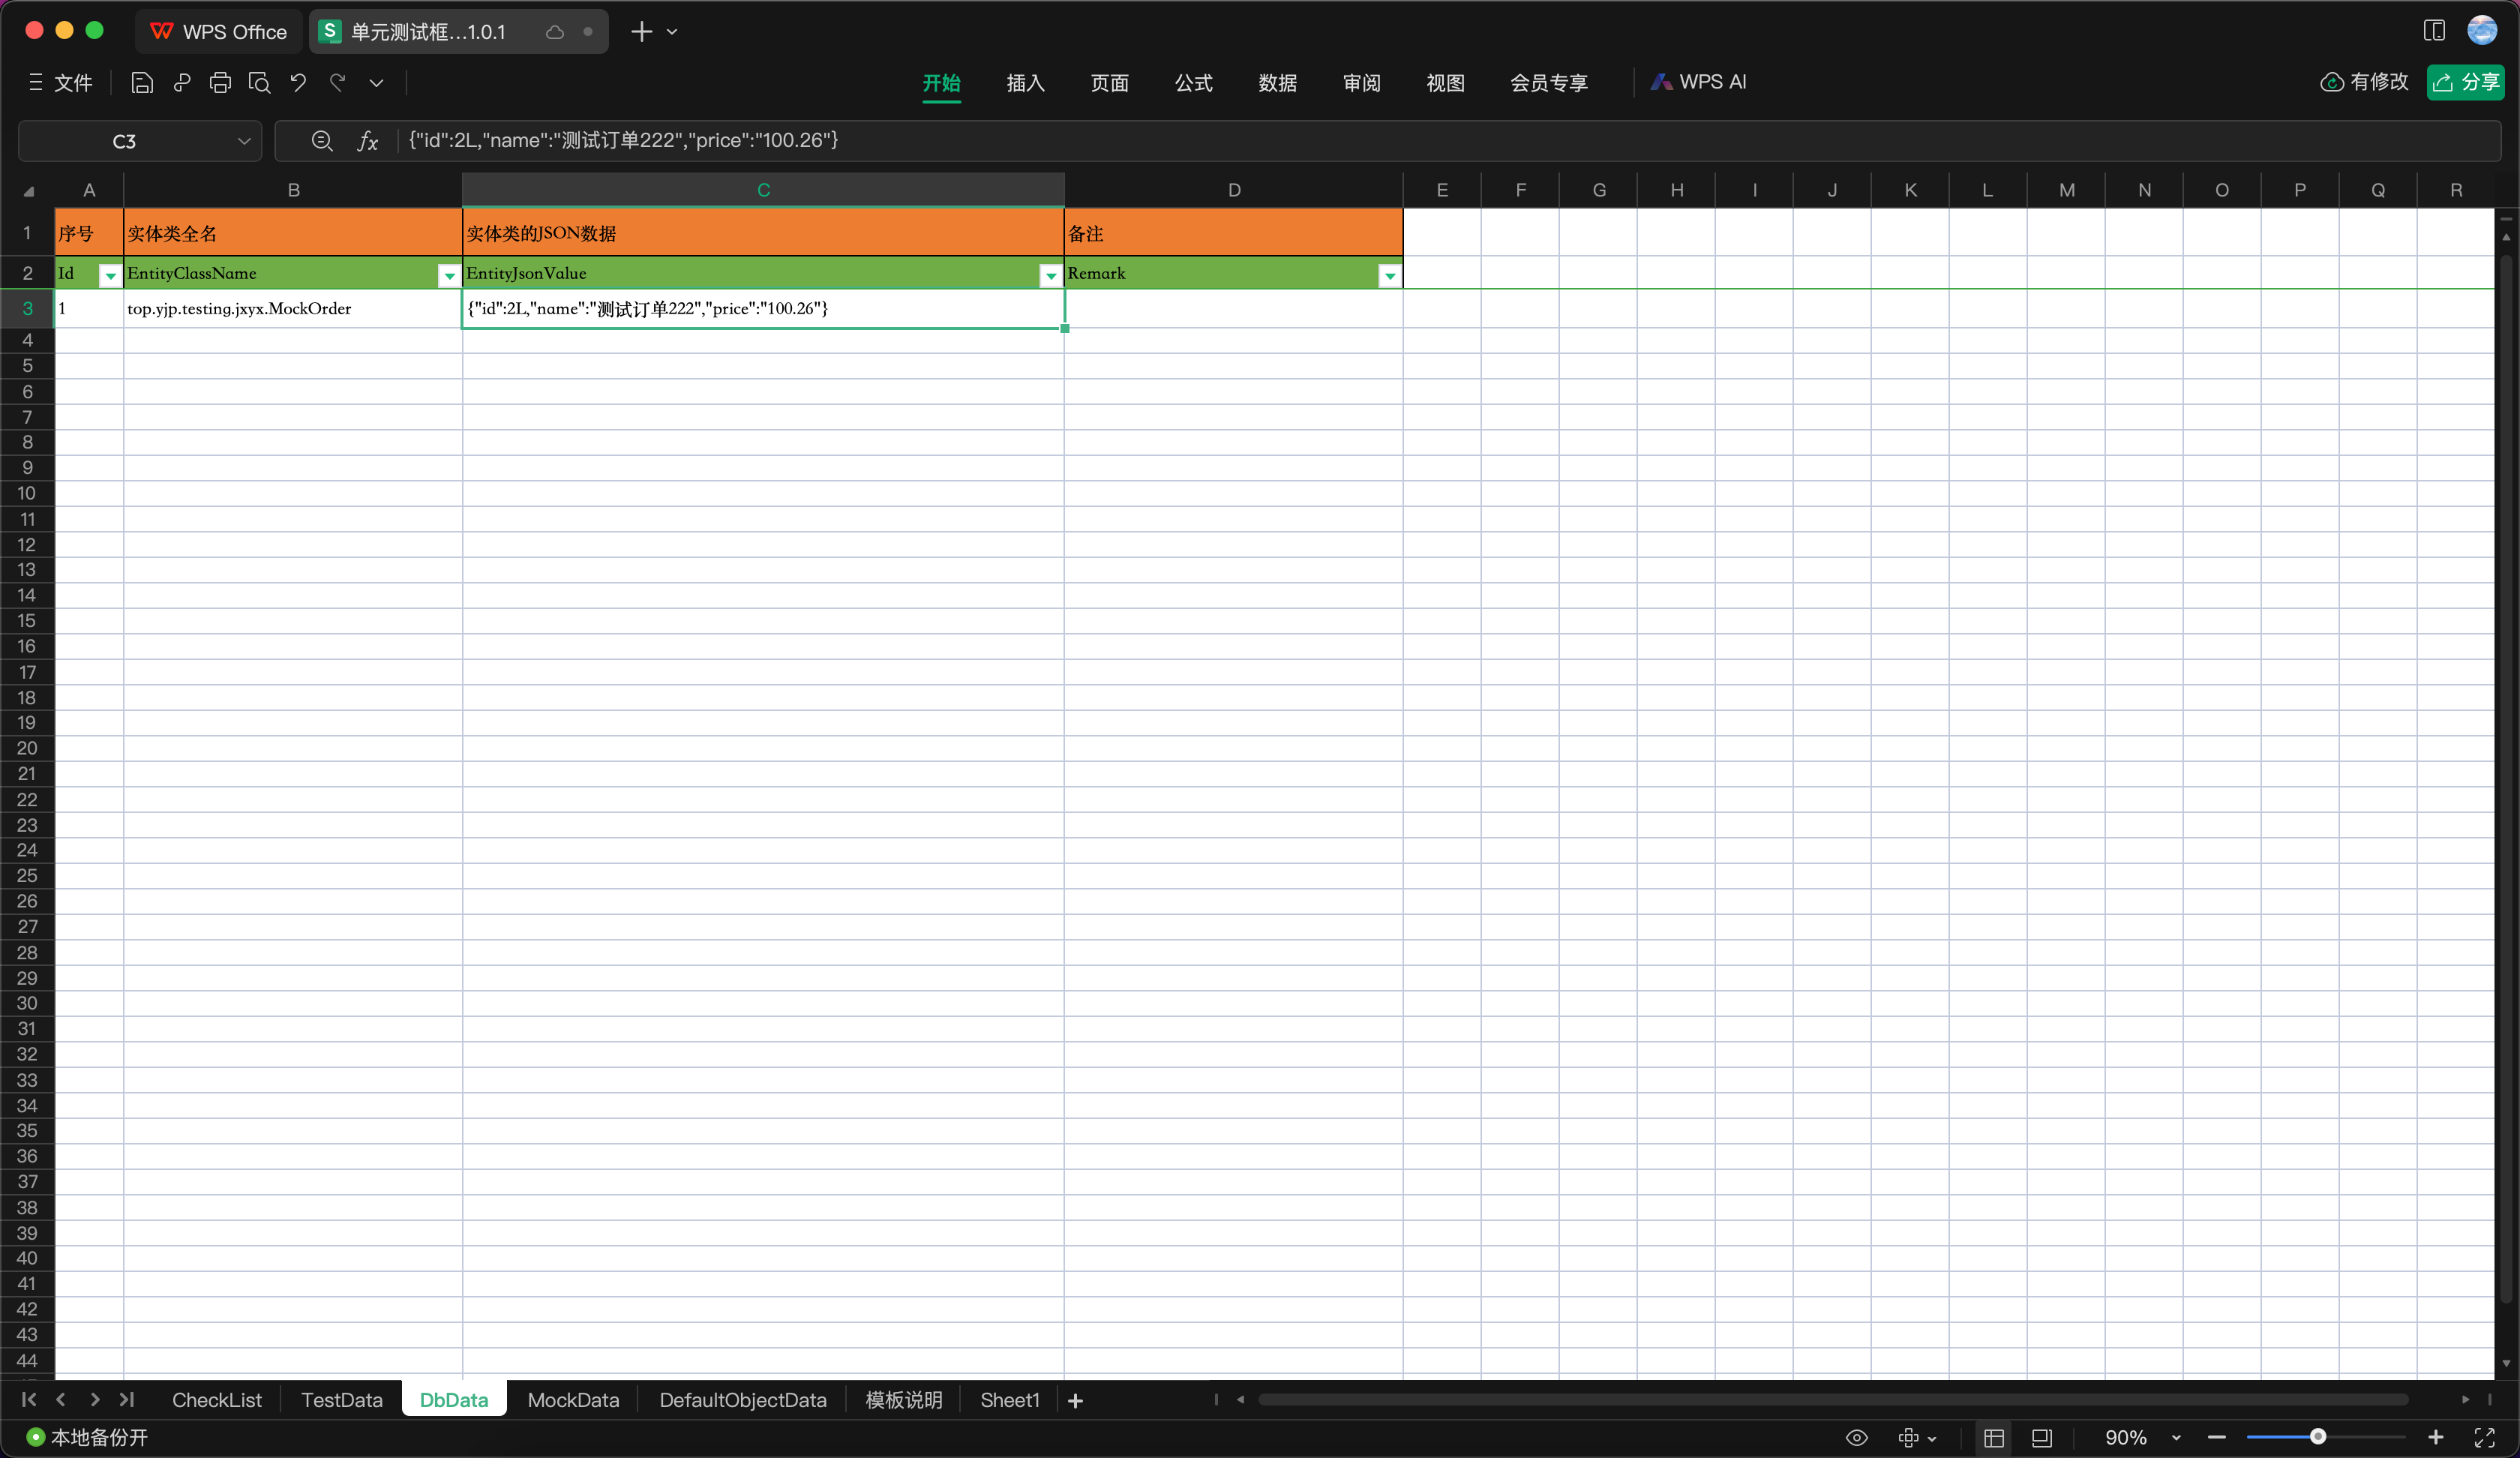The height and width of the screenshot is (1458, 2520).
Task: Print the current spreadsheet
Action: [220, 83]
